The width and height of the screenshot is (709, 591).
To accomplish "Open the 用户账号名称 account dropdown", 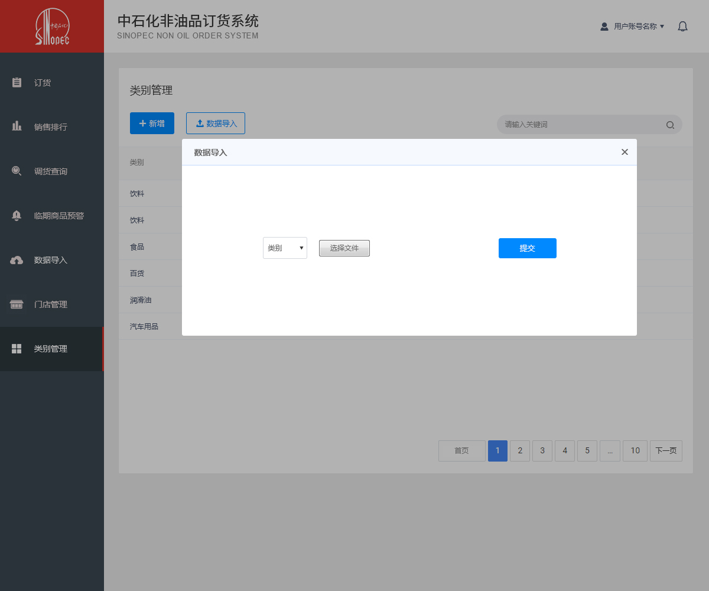I will pos(633,27).
